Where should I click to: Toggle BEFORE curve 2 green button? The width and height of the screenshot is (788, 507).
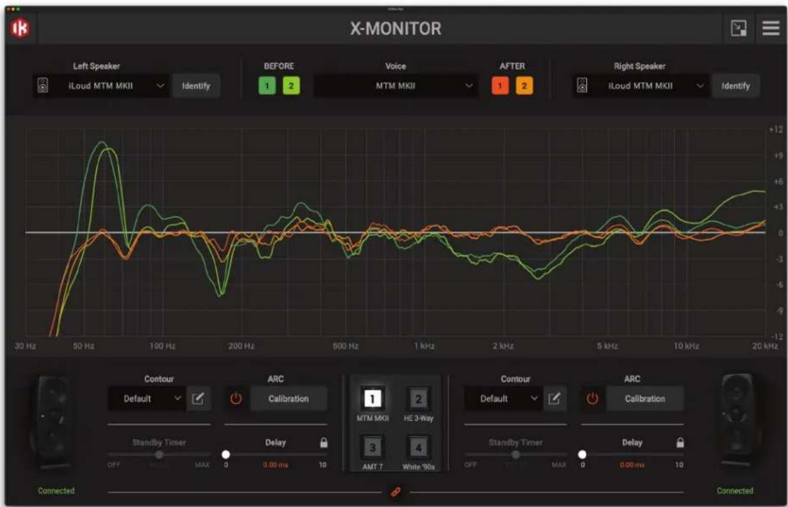pyautogui.click(x=291, y=86)
